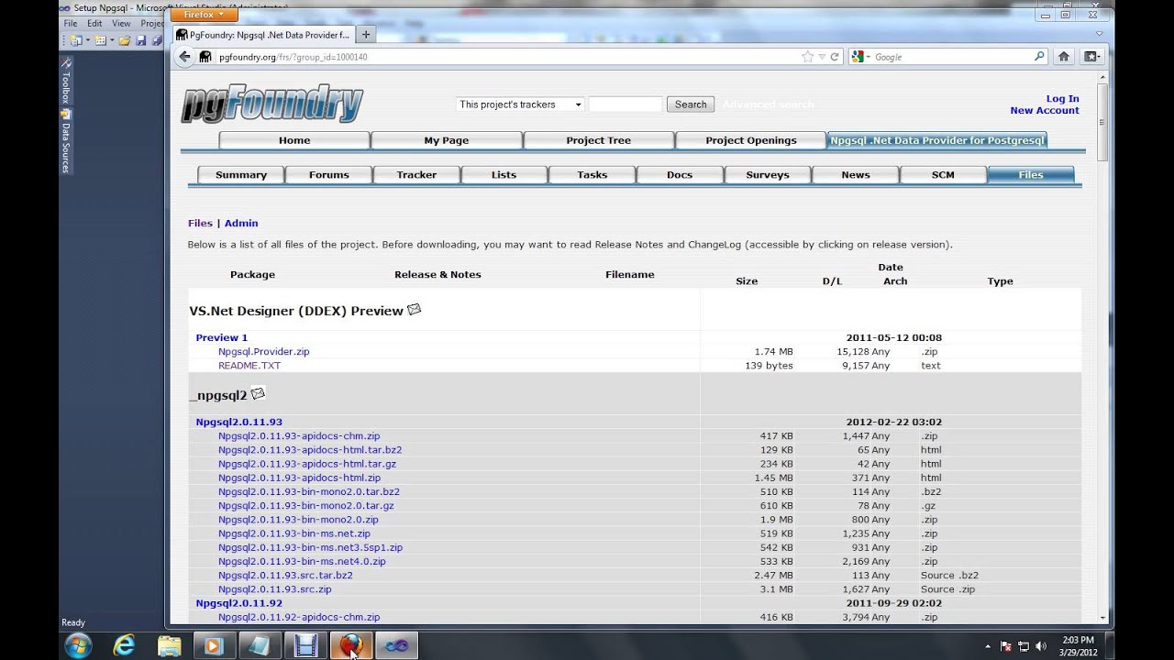Select the Forums project tab
1174x660 pixels.
329,175
